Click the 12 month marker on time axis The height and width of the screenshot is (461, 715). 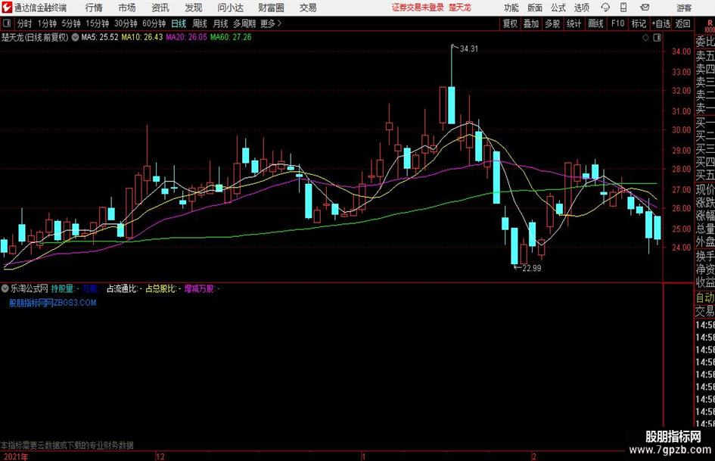pyautogui.click(x=160, y=456)
